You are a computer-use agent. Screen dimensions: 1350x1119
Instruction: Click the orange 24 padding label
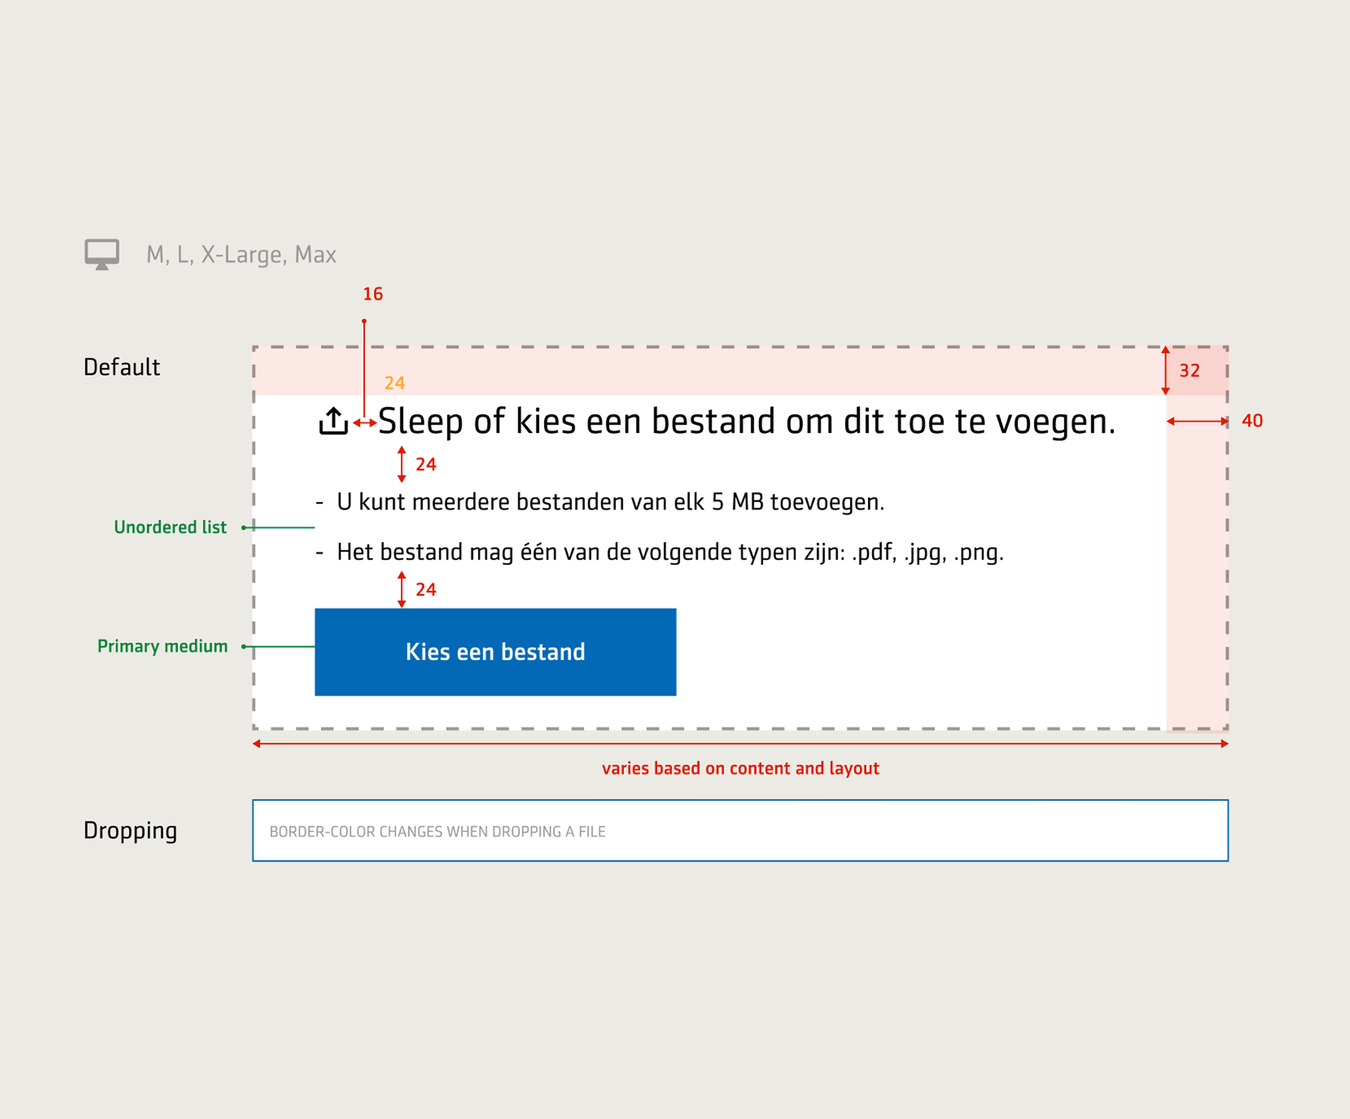click(393, 385)
